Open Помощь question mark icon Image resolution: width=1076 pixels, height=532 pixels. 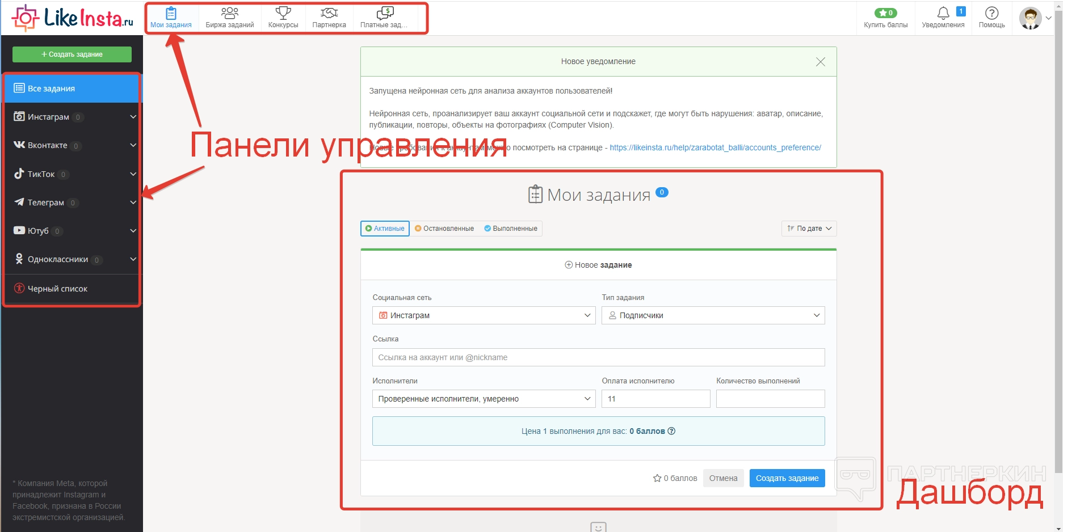point(991,13)
